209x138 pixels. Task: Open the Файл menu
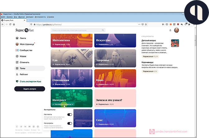[3, 17]
